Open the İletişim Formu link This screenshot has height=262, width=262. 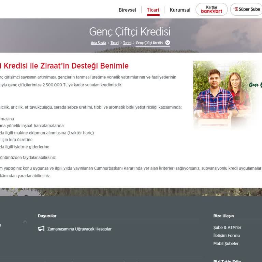point(227,235)
